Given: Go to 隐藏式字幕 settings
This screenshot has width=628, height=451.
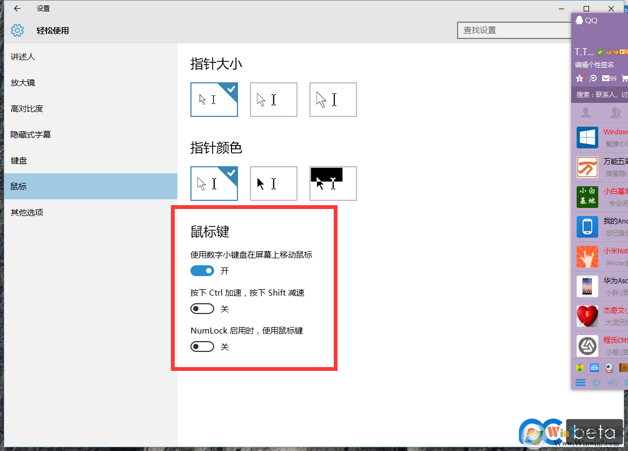Looking at the screenshot, I should tap(90, 135).
